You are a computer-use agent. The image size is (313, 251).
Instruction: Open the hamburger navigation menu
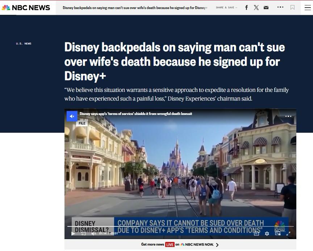coord(307,8)
